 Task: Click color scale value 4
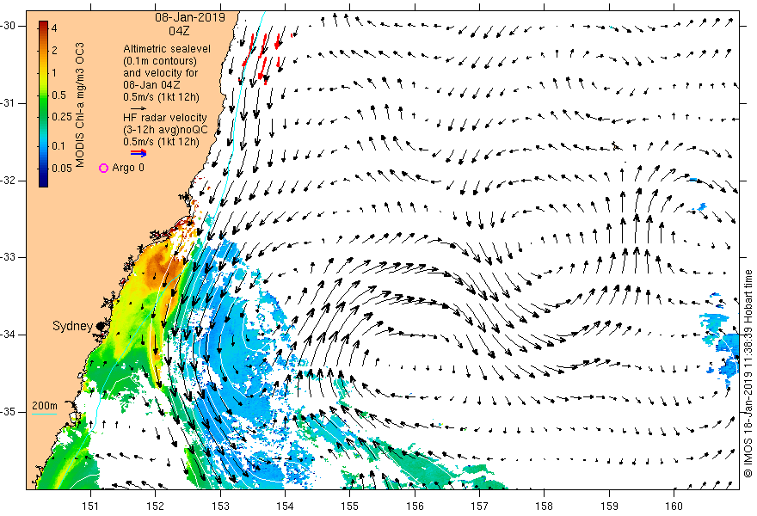pyautogui.click(x=54, y=28)
